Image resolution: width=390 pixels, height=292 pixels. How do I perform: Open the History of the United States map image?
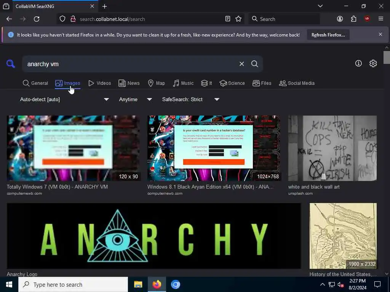(x=343, y=236)
